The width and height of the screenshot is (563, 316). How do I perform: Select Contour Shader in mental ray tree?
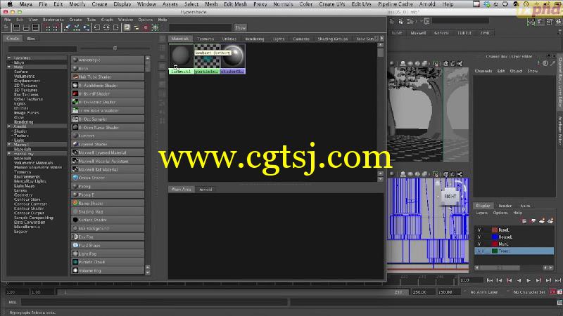coord(29,209)
